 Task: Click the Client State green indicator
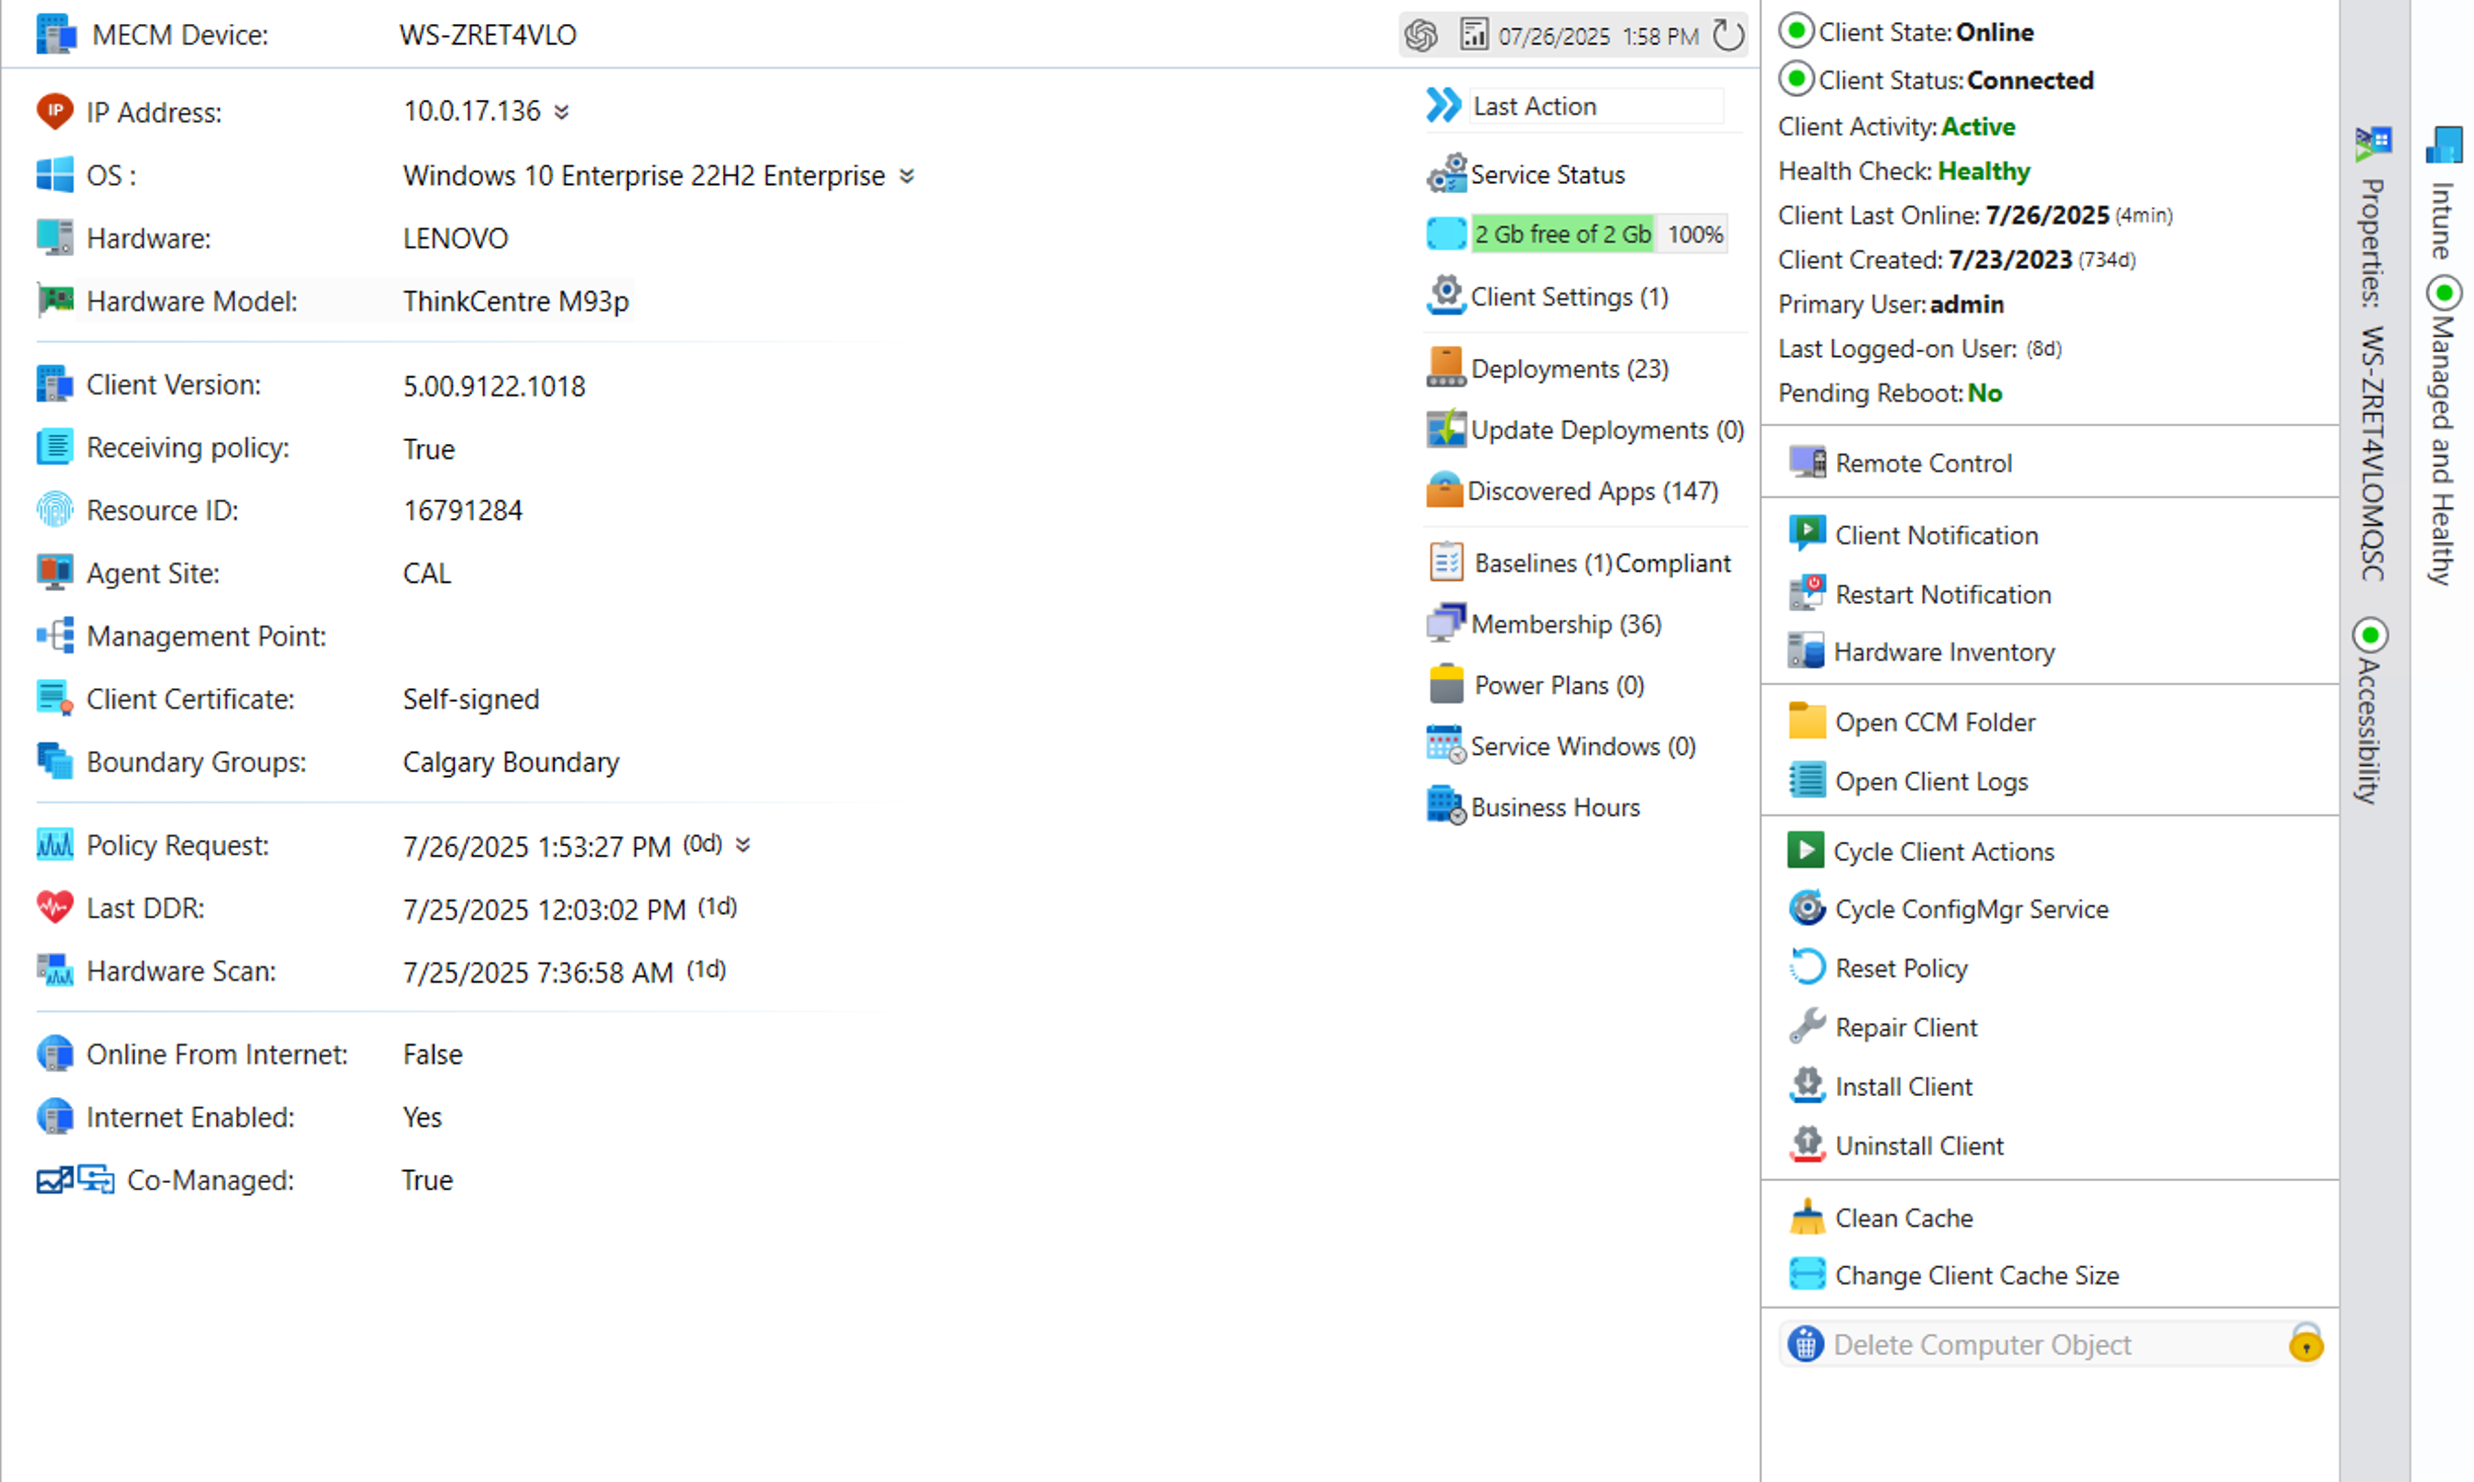click(x=1796, y=31)
